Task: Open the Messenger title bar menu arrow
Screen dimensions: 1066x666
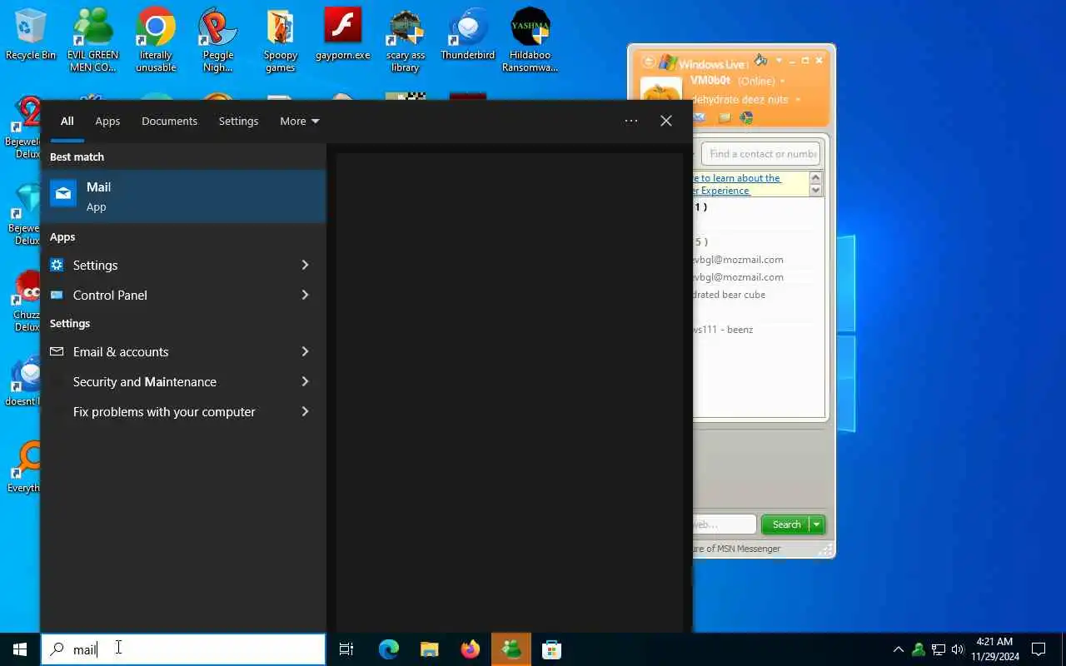Action: (780, 61)
